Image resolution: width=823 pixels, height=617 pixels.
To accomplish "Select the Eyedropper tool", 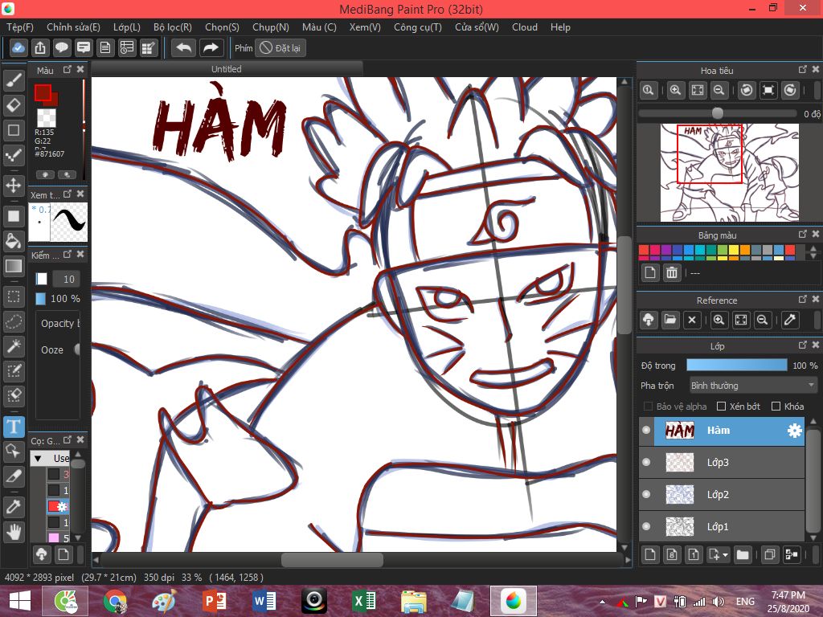I will [14, 506].
